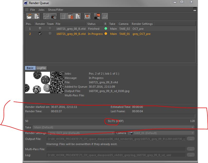The height and width of the screenshot is (163, 208).
Task: Open the Camera dropdown TAKE_01 (Default)
Action: click(x=161, y=133)
